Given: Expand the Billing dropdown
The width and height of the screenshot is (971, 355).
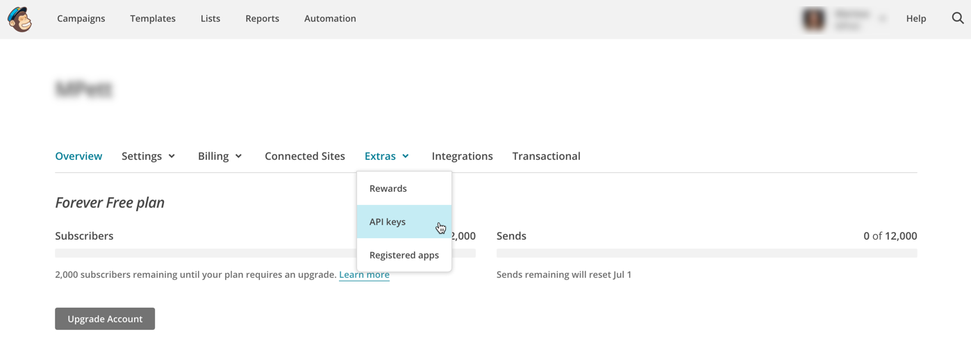Looking at the screenshot, I should 220,156.
